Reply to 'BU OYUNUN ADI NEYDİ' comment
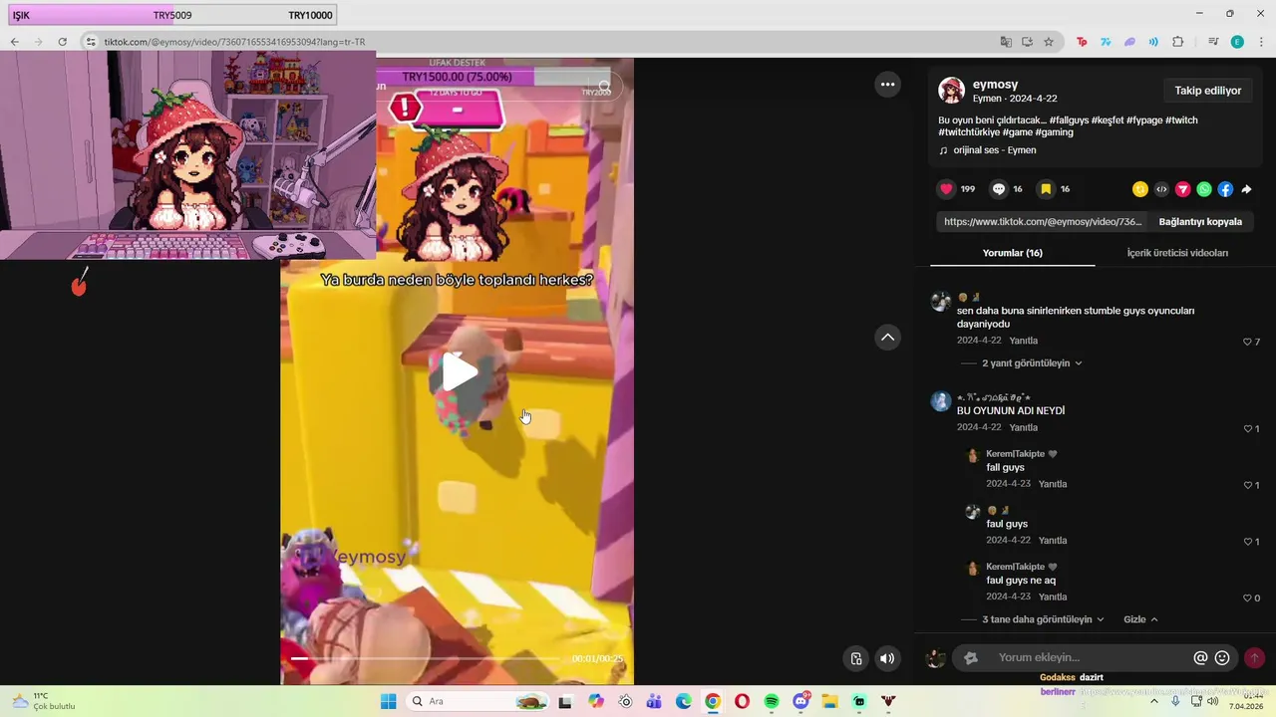Viewport: 1276px width, 717px height. (x=1023, y=427)
